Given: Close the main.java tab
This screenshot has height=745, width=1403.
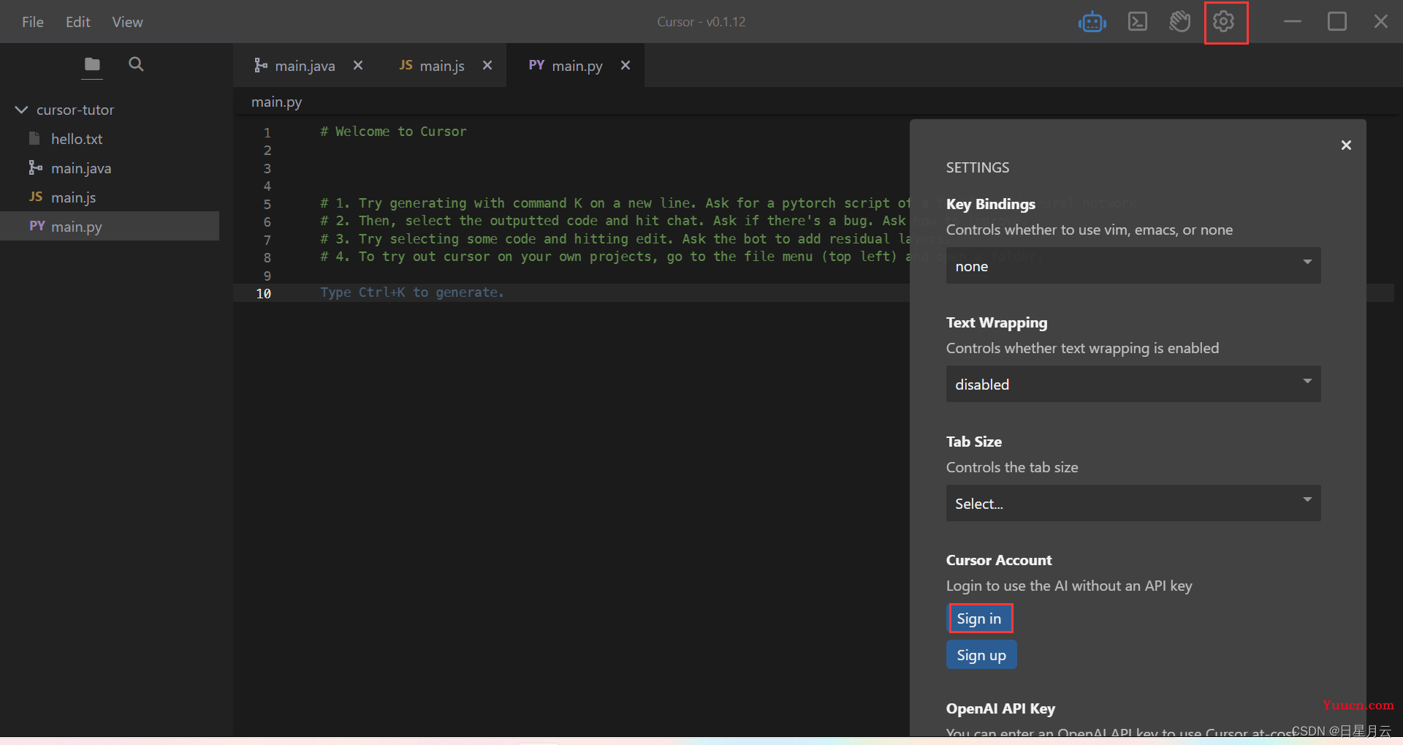Looking at the screenshot, I should (358, 65).
